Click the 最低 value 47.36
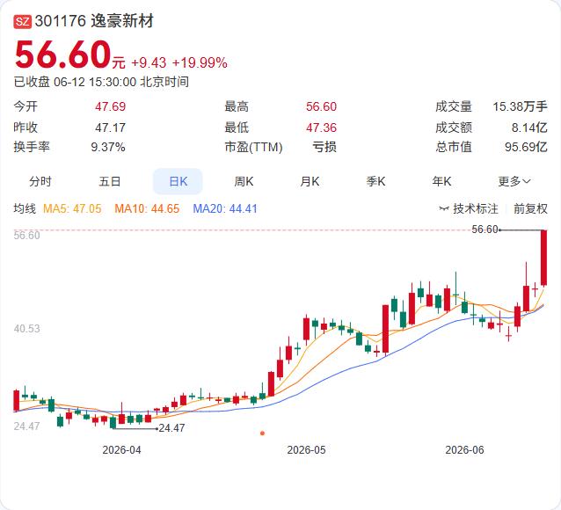The width and height of the screenshot is (561, 510). (321, 127)
